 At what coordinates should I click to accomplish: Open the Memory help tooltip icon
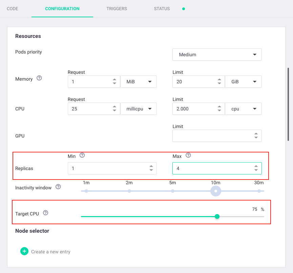pyautogui.click(x=39, y=78)
